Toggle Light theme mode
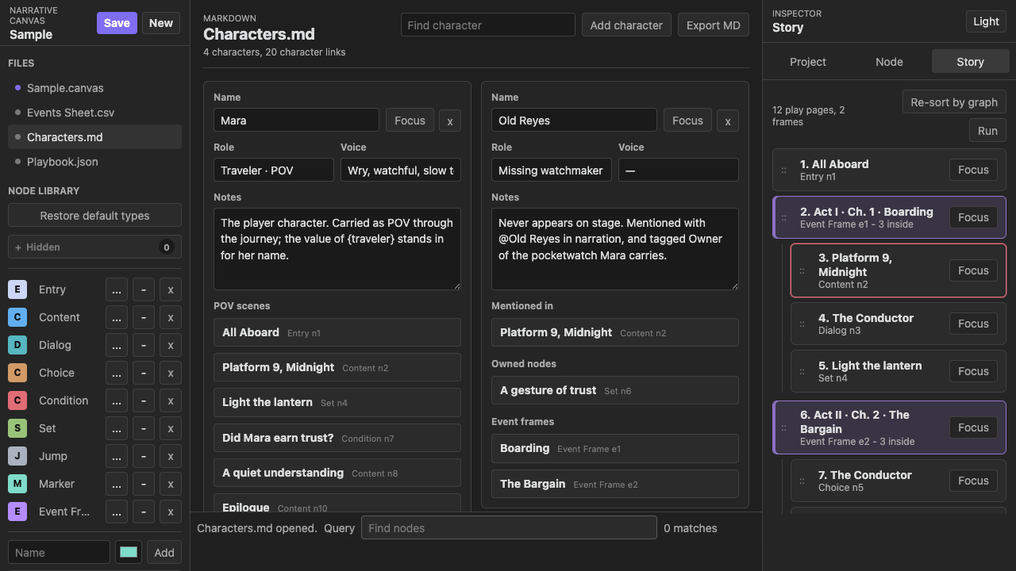The image size is (1016, 571). point(986,21)
